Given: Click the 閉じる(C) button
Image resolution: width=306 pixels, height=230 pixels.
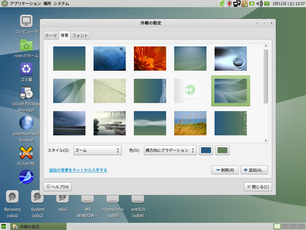Looking at the screenshot, I should click(258, 187).
